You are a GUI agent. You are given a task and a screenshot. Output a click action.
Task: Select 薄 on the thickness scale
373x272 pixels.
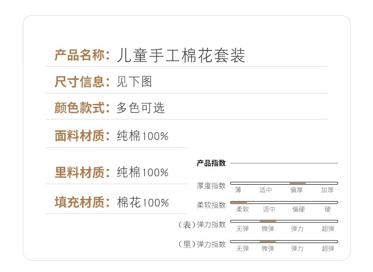(238, 190)
